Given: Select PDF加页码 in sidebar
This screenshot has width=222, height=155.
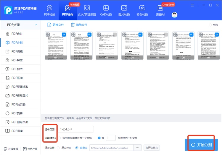Looking at the screenshot, I should (x=20, y=105).
